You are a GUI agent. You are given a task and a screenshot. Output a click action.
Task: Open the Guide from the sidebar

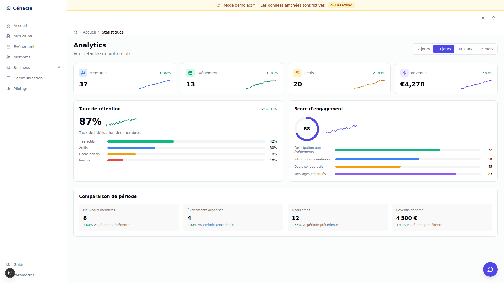(19, 264)
